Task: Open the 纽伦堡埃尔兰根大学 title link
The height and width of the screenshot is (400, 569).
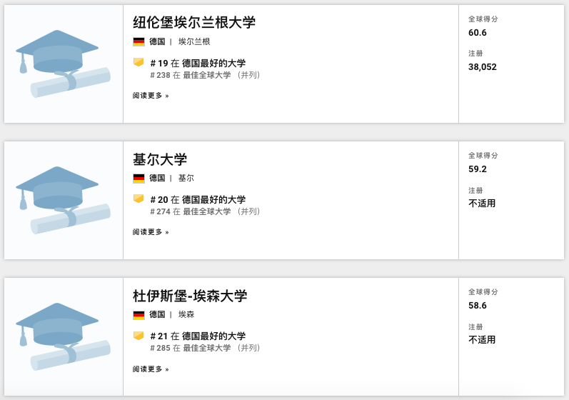Action: (194, 23)
